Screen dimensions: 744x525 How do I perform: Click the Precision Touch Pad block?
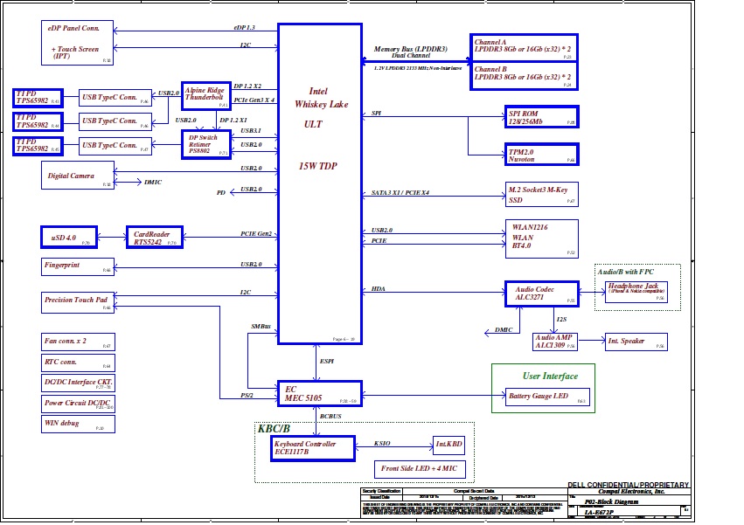point(78,300)
